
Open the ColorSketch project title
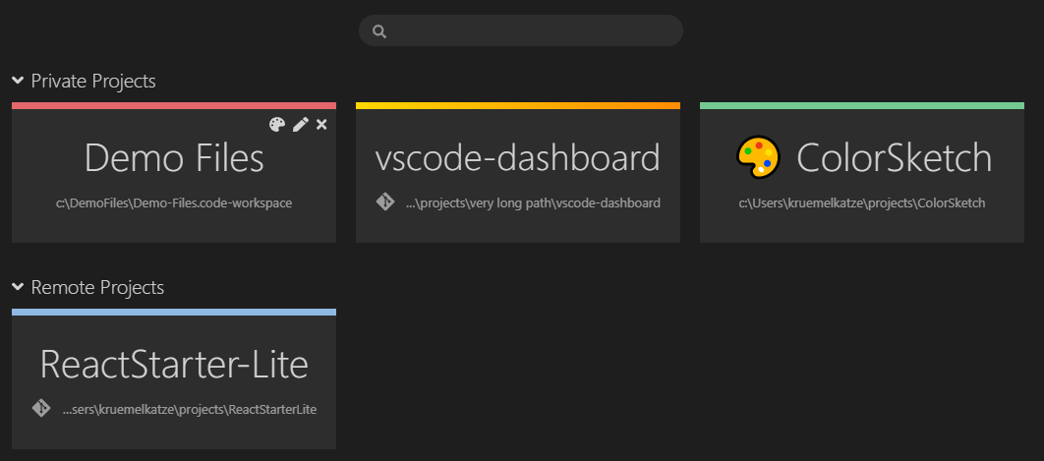point(895,158)
